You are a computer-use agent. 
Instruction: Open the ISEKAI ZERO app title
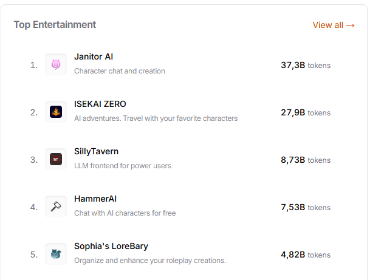point(100,104)
